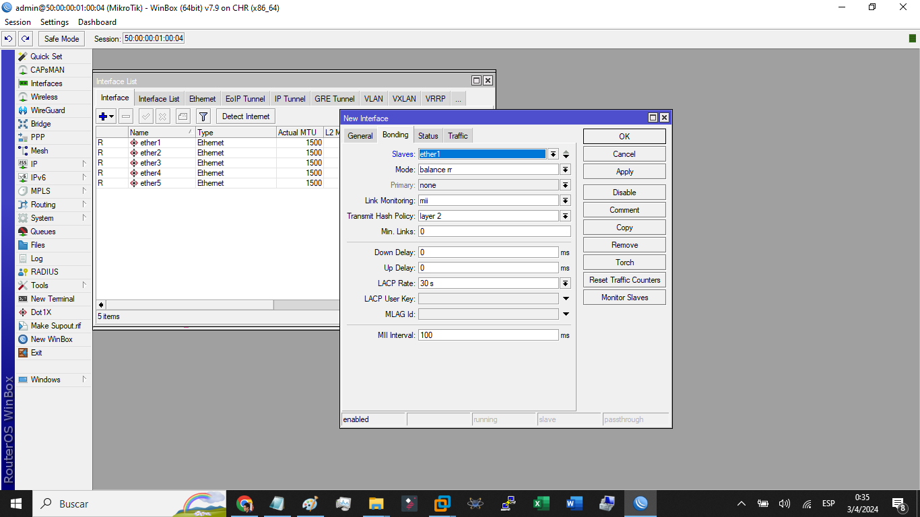Open the Transmit Hash Policy dropdown
Image resolution: width=920 pixels, height=517 pixels.
[x=566, y=216]
